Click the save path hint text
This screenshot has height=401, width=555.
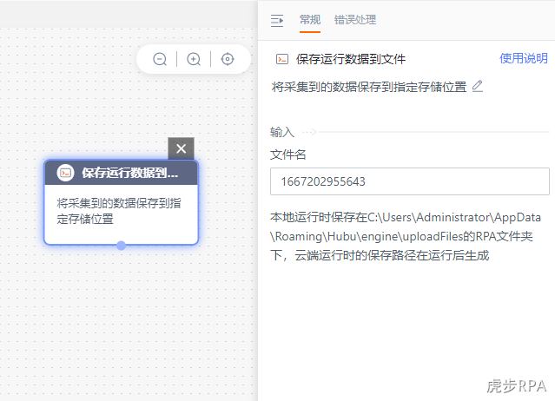tap(406, 236)
